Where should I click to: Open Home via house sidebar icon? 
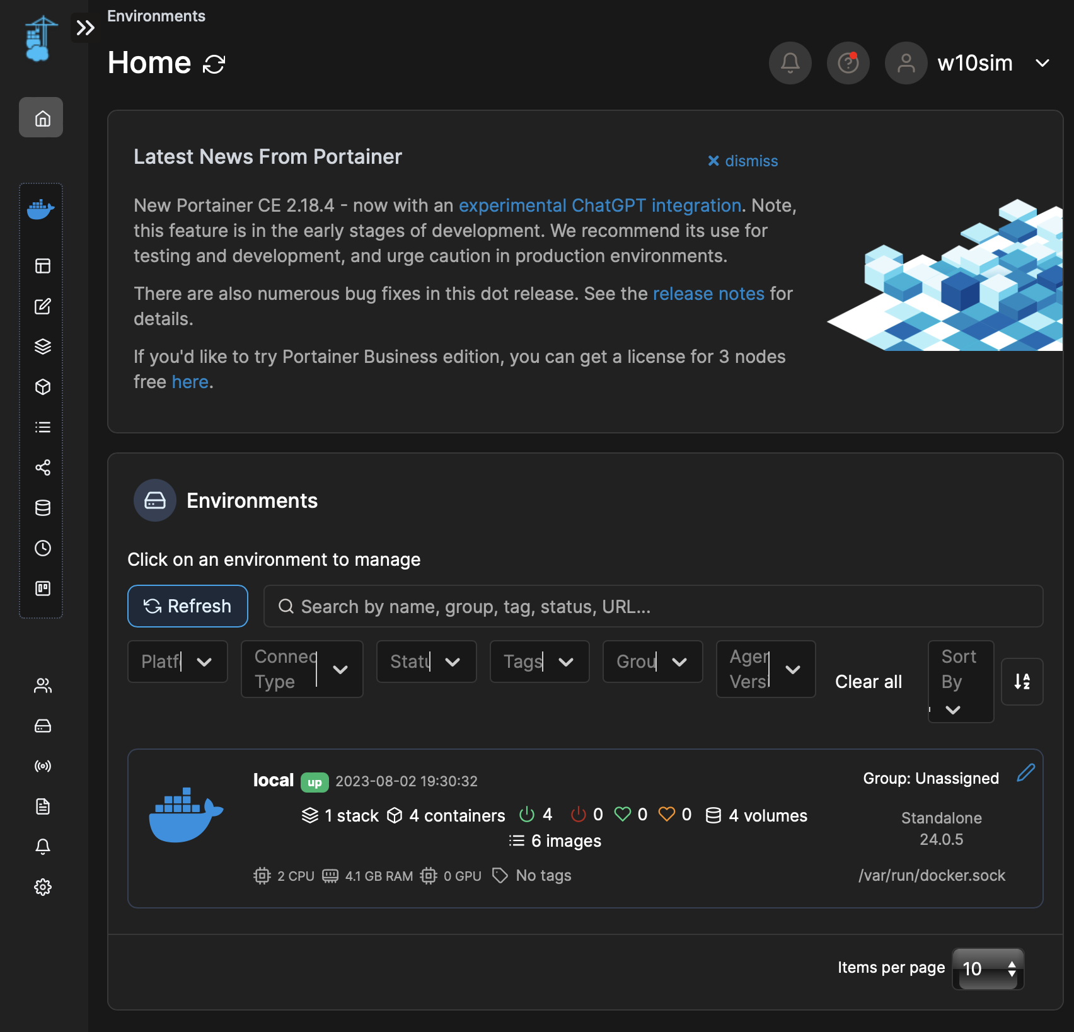coord(42,117)
